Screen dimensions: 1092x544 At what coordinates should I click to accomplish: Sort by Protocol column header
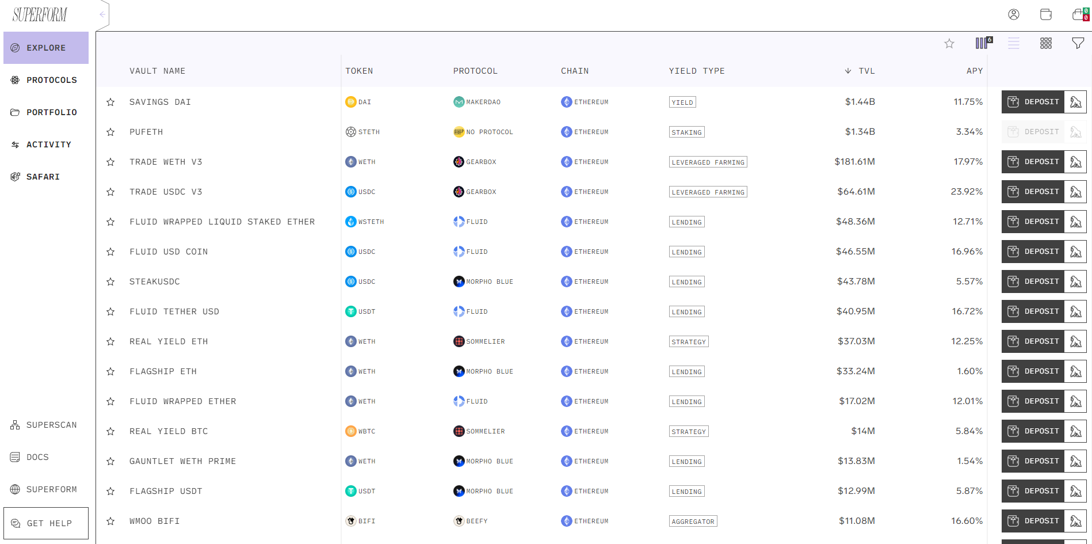(475, 71)
